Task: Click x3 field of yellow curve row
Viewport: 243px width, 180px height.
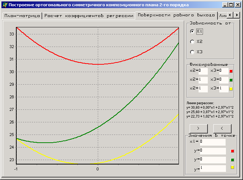Action: [224, 89]
